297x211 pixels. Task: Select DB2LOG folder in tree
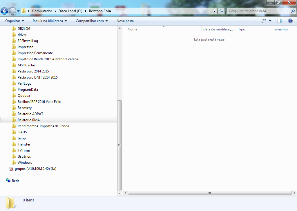24,29
